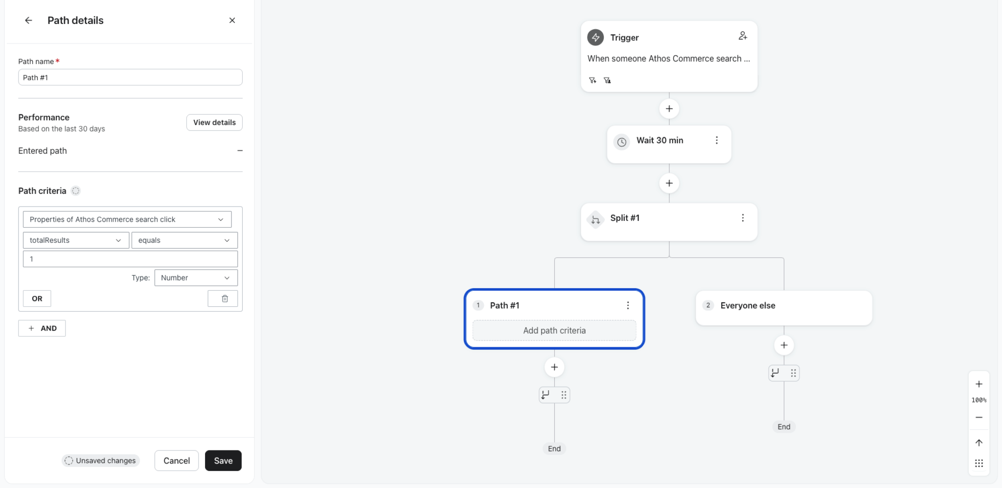Open the equals operator dropdown
Viewport: 1002px width, 488px height.
click(x=184, y=240)
